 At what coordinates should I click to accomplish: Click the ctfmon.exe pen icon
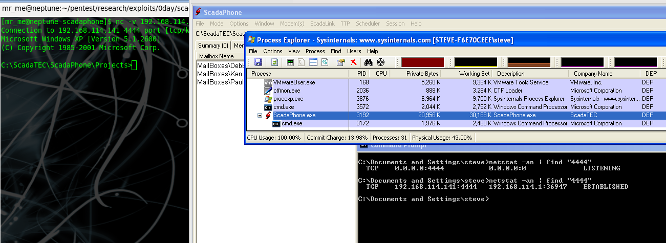[x=268, y=91]
